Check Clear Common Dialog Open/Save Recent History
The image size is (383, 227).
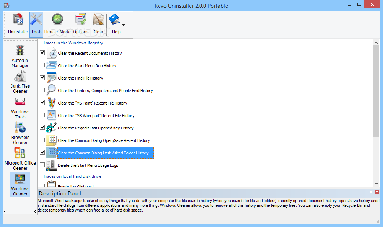42,140
